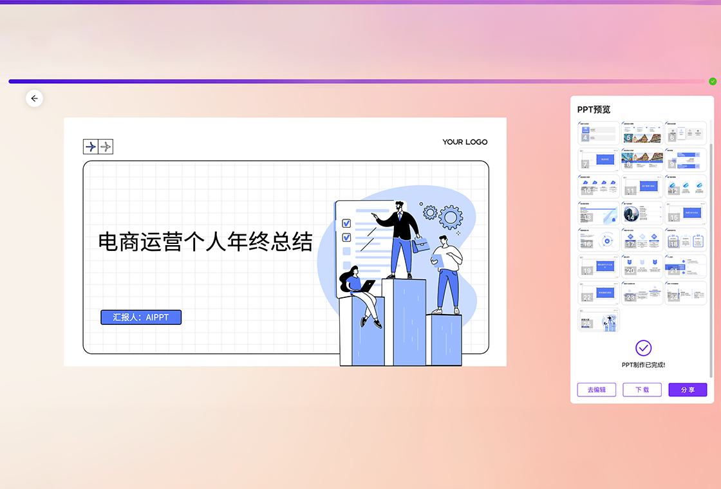This screenshot has width=721, height=489.
Task: Click the YOUR LOGO text on the slide
Action: click(465, 142)
